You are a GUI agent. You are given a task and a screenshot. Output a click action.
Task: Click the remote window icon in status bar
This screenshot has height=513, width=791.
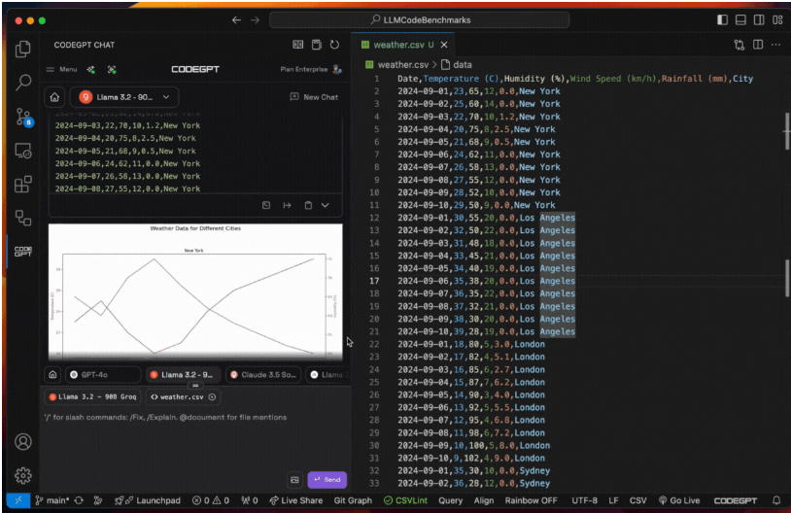18,500
